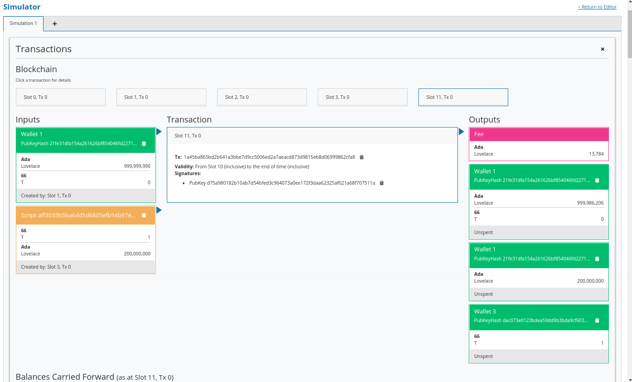Copy PubKeyHash of 999,986,206 Lovelace output
Screen dimensions: 632x382
click(x=597, y=181)
